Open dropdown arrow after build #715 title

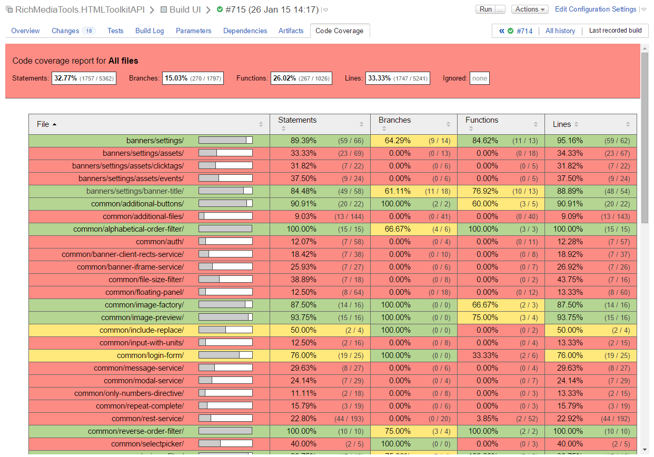click(325, 10)
